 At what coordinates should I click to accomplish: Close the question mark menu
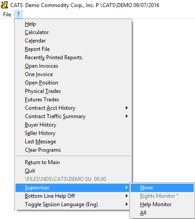click(x=18, y=15)
